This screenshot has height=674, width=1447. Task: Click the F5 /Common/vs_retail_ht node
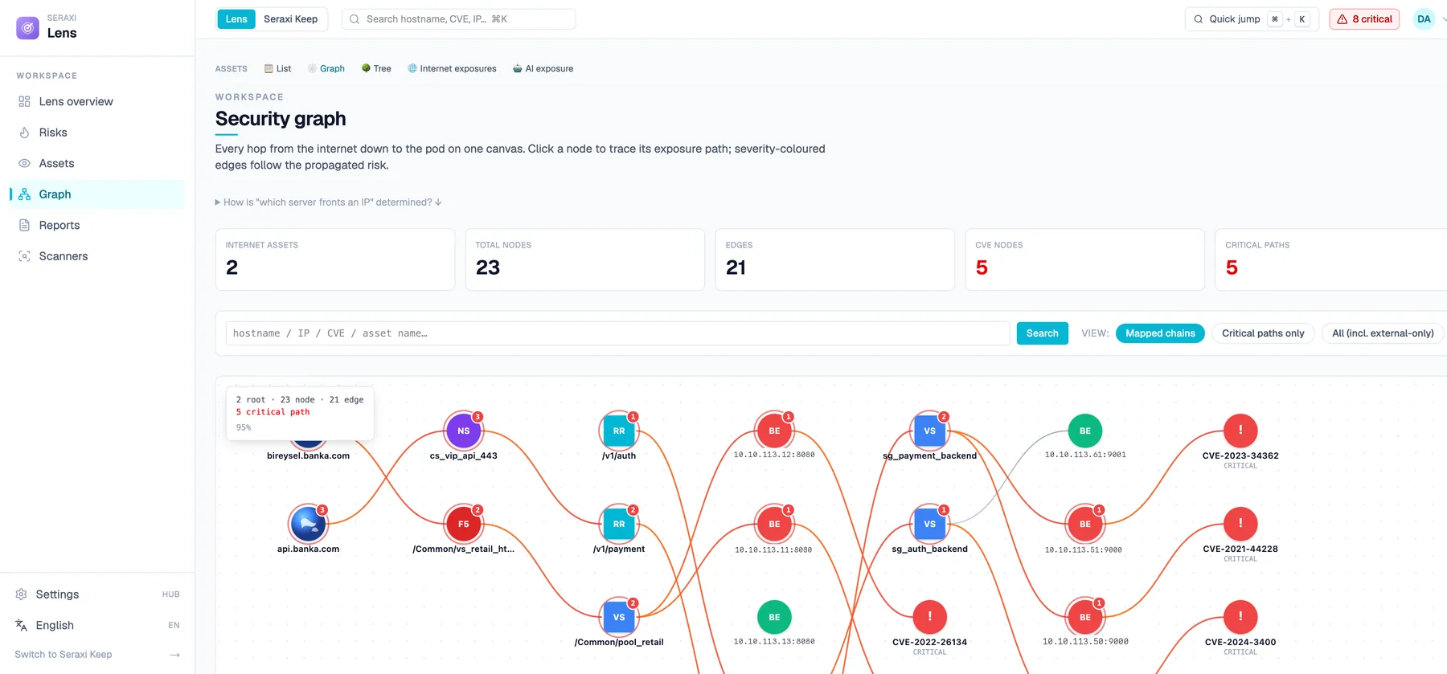pos(464,525)
